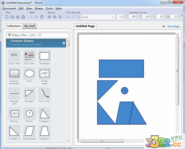The image size is (185, 149).
Task: Click the Zoom Out magnifier icon
Action: pos(60,17)
